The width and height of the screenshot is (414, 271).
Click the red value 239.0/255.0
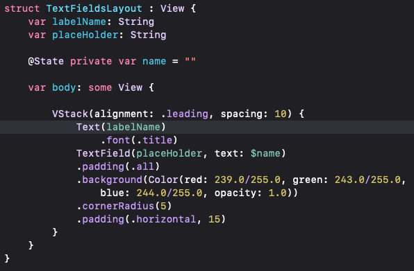[247, 180]
